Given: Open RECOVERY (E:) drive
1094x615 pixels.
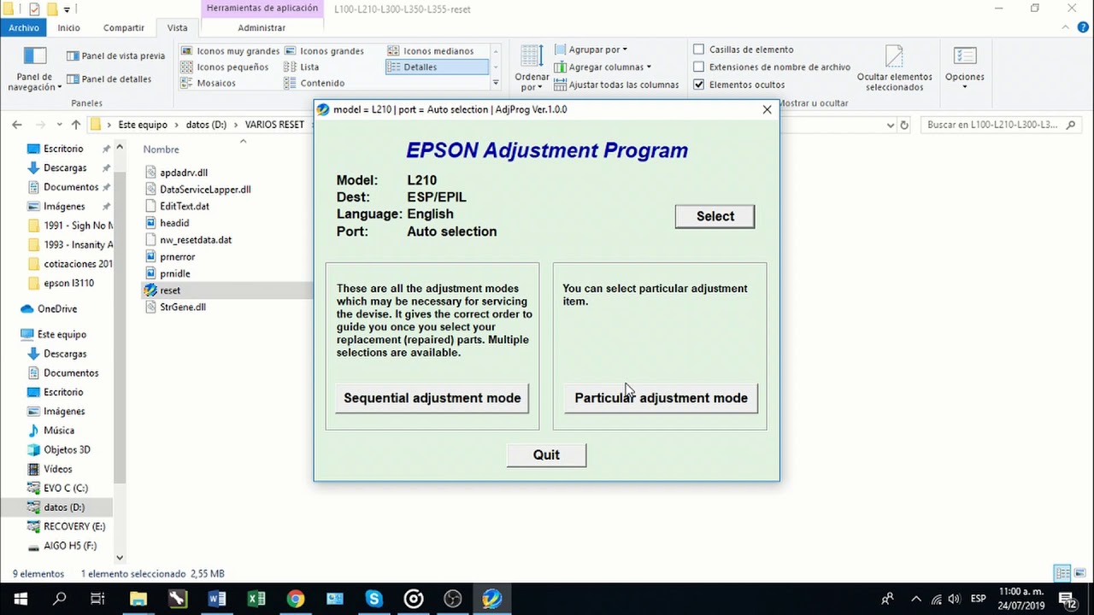Looking at the screenshot, I should pos(74,527).
